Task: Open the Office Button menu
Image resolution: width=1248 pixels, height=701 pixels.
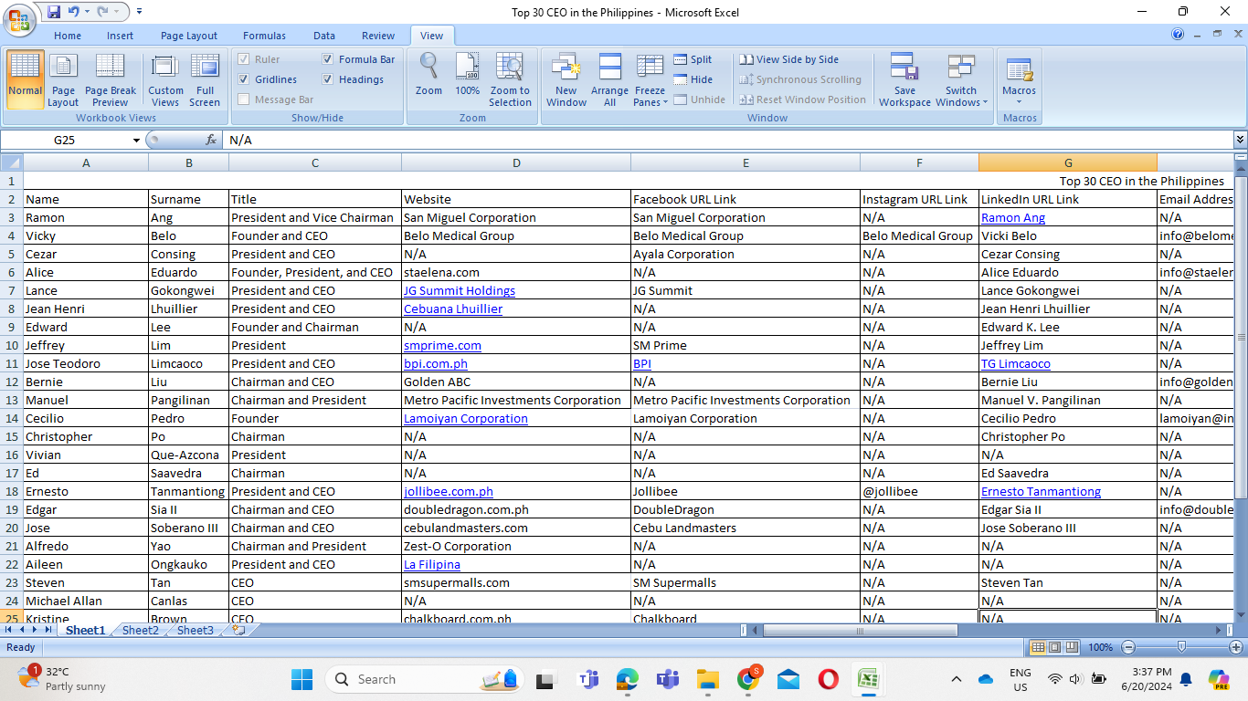Action: (18, 19)
